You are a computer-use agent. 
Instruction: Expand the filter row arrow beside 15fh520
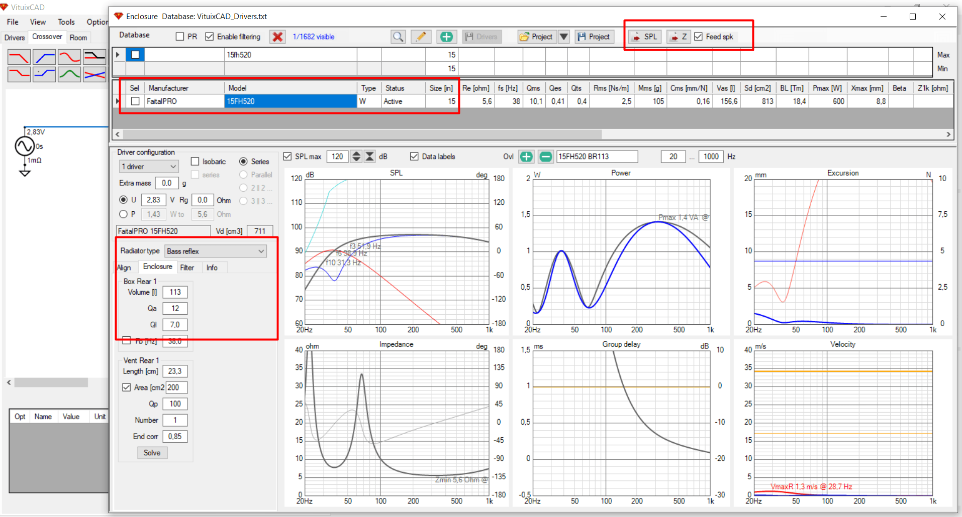pos(118,55)
